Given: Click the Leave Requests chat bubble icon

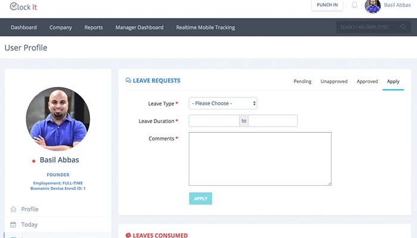Looking at the screenshot, I should click(x=128, y=80).
